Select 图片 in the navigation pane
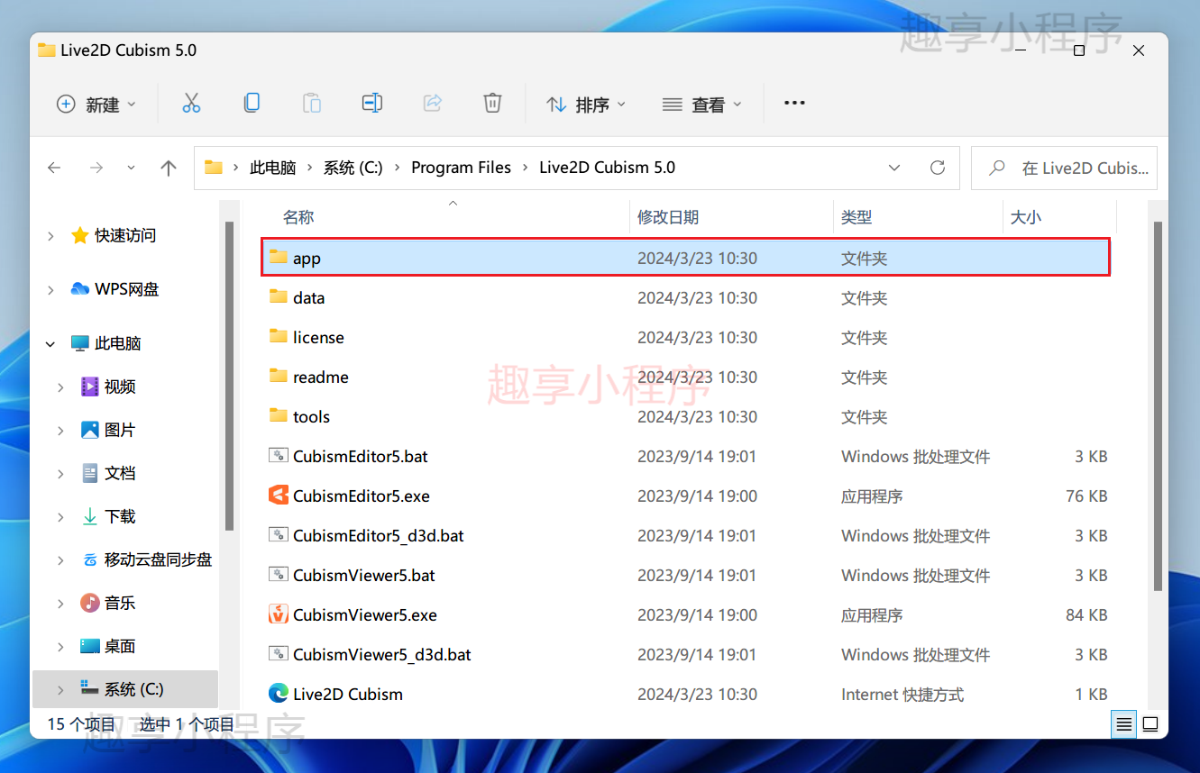 [120, 430]
